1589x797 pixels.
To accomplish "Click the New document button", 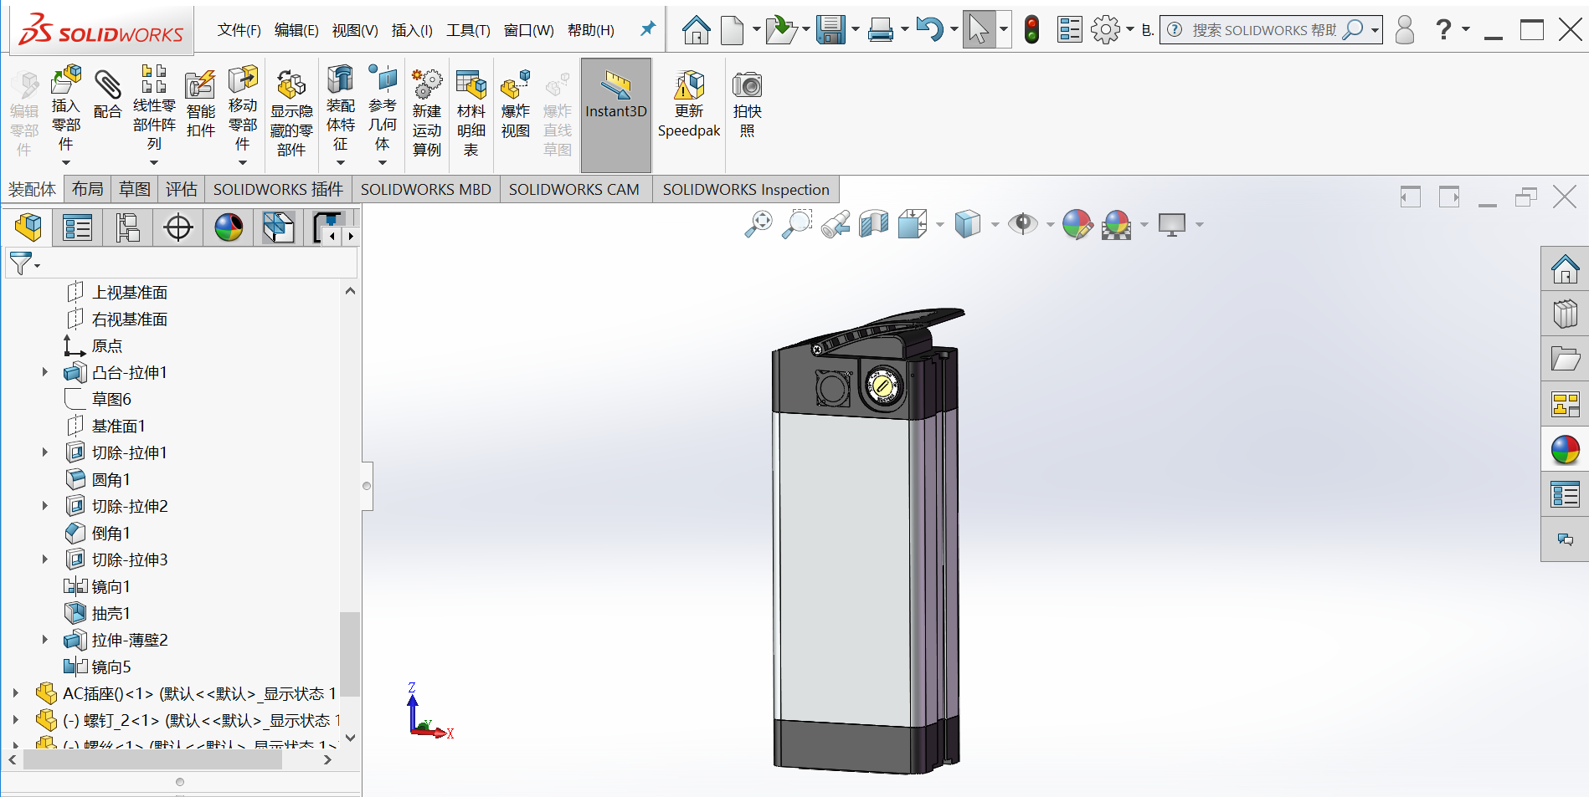I will [733, 30].
